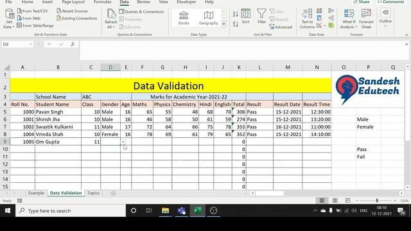411x231 pixels.
Task: Open the Review tab
Action: coord(144,2)
